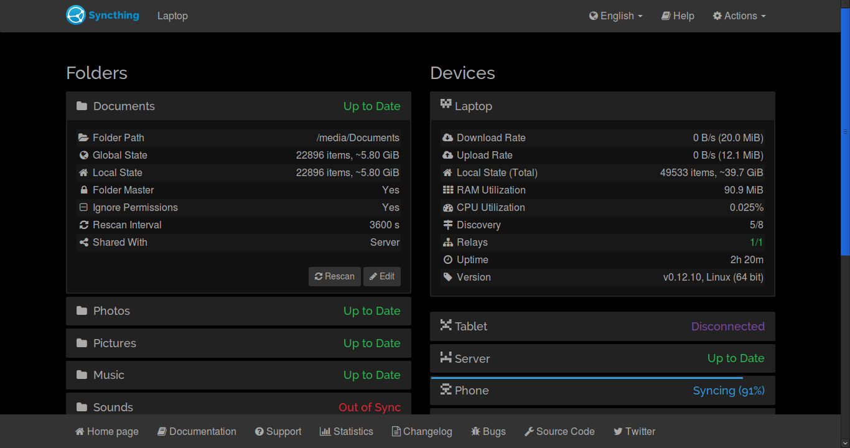Click the Documents folder icon
This screenshot has width=850, height=448.
click(82, 106)
